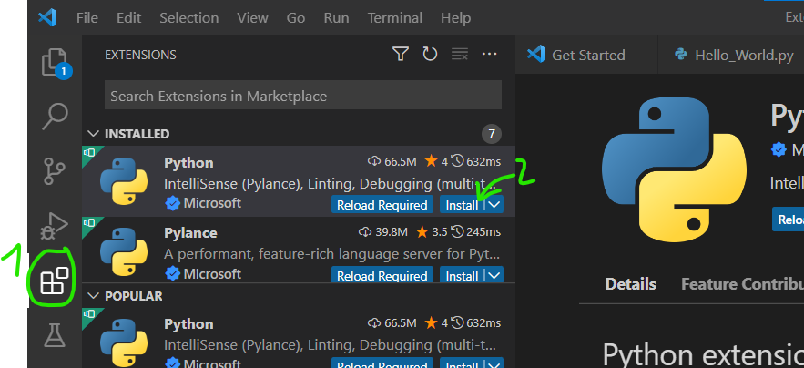Open the Explorer view in activity bar
Viewport: 804px width, 368px height.
[55, 63]
